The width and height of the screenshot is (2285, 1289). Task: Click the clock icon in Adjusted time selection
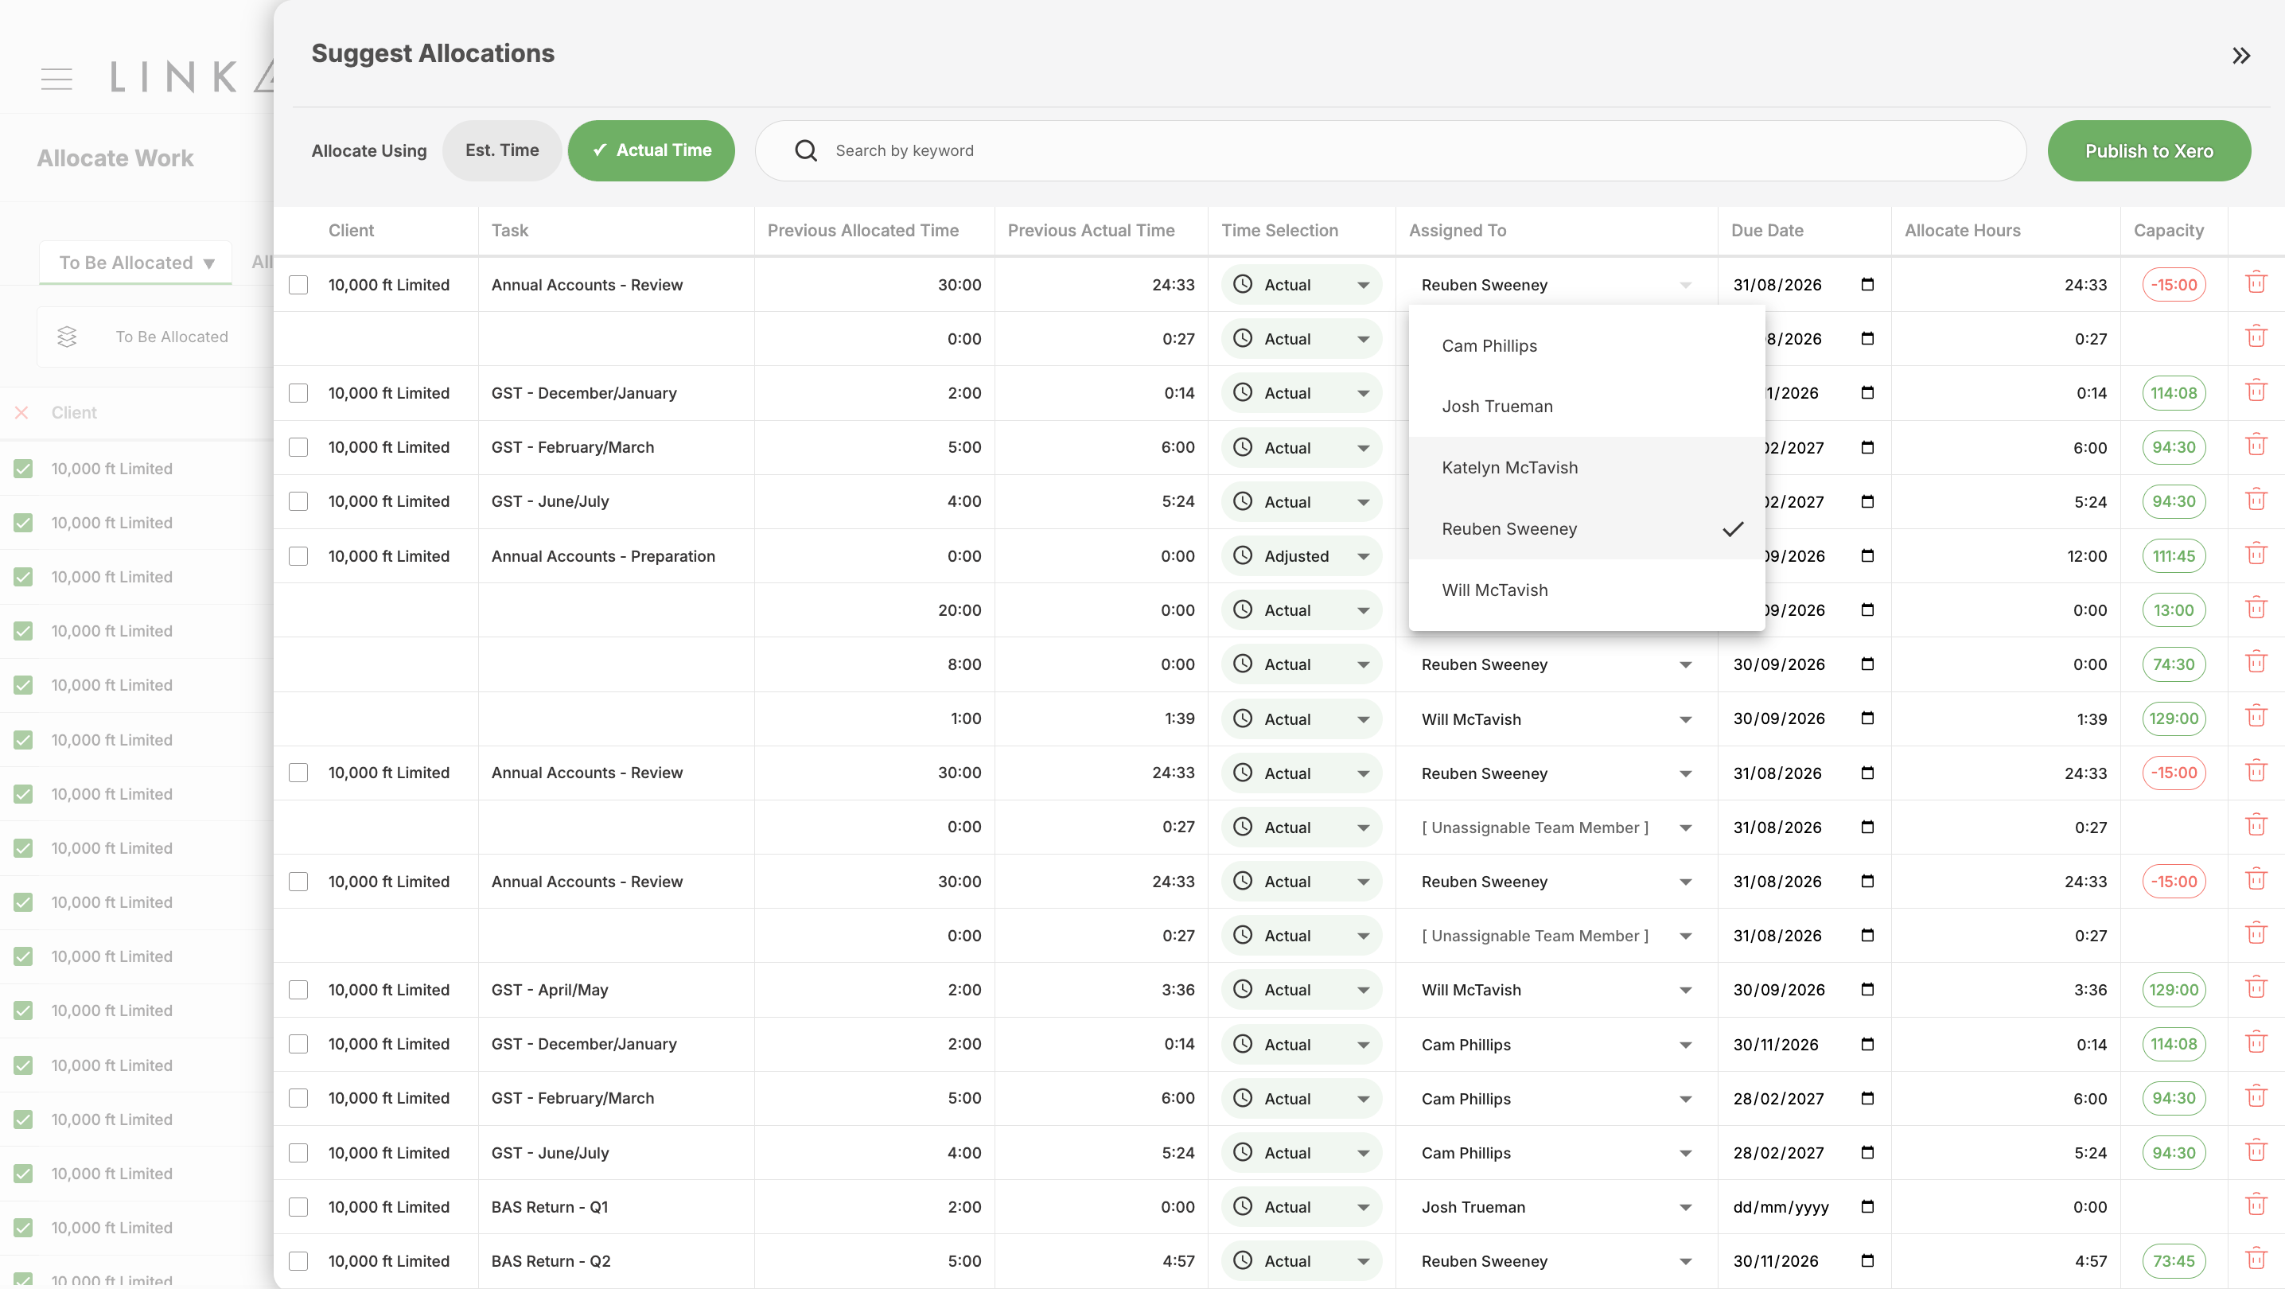click(x=1243, y=556)
